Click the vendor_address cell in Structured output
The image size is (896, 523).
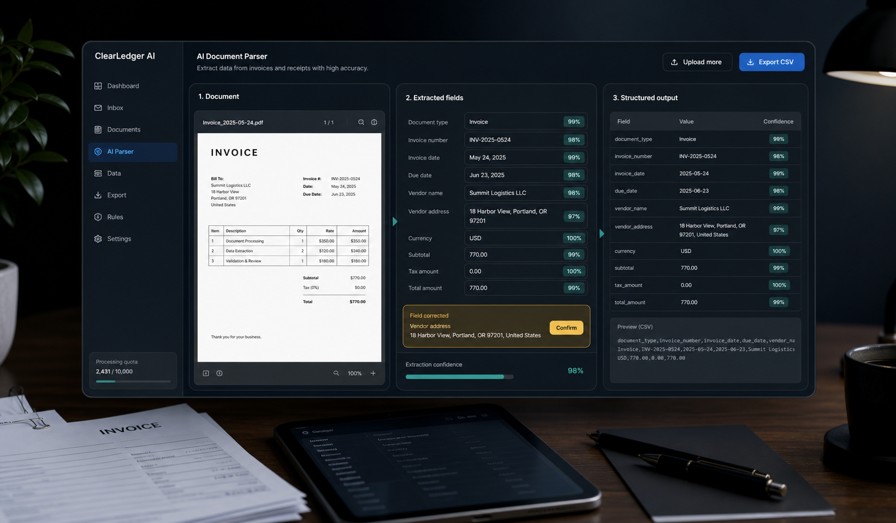[x=633, y=227]
